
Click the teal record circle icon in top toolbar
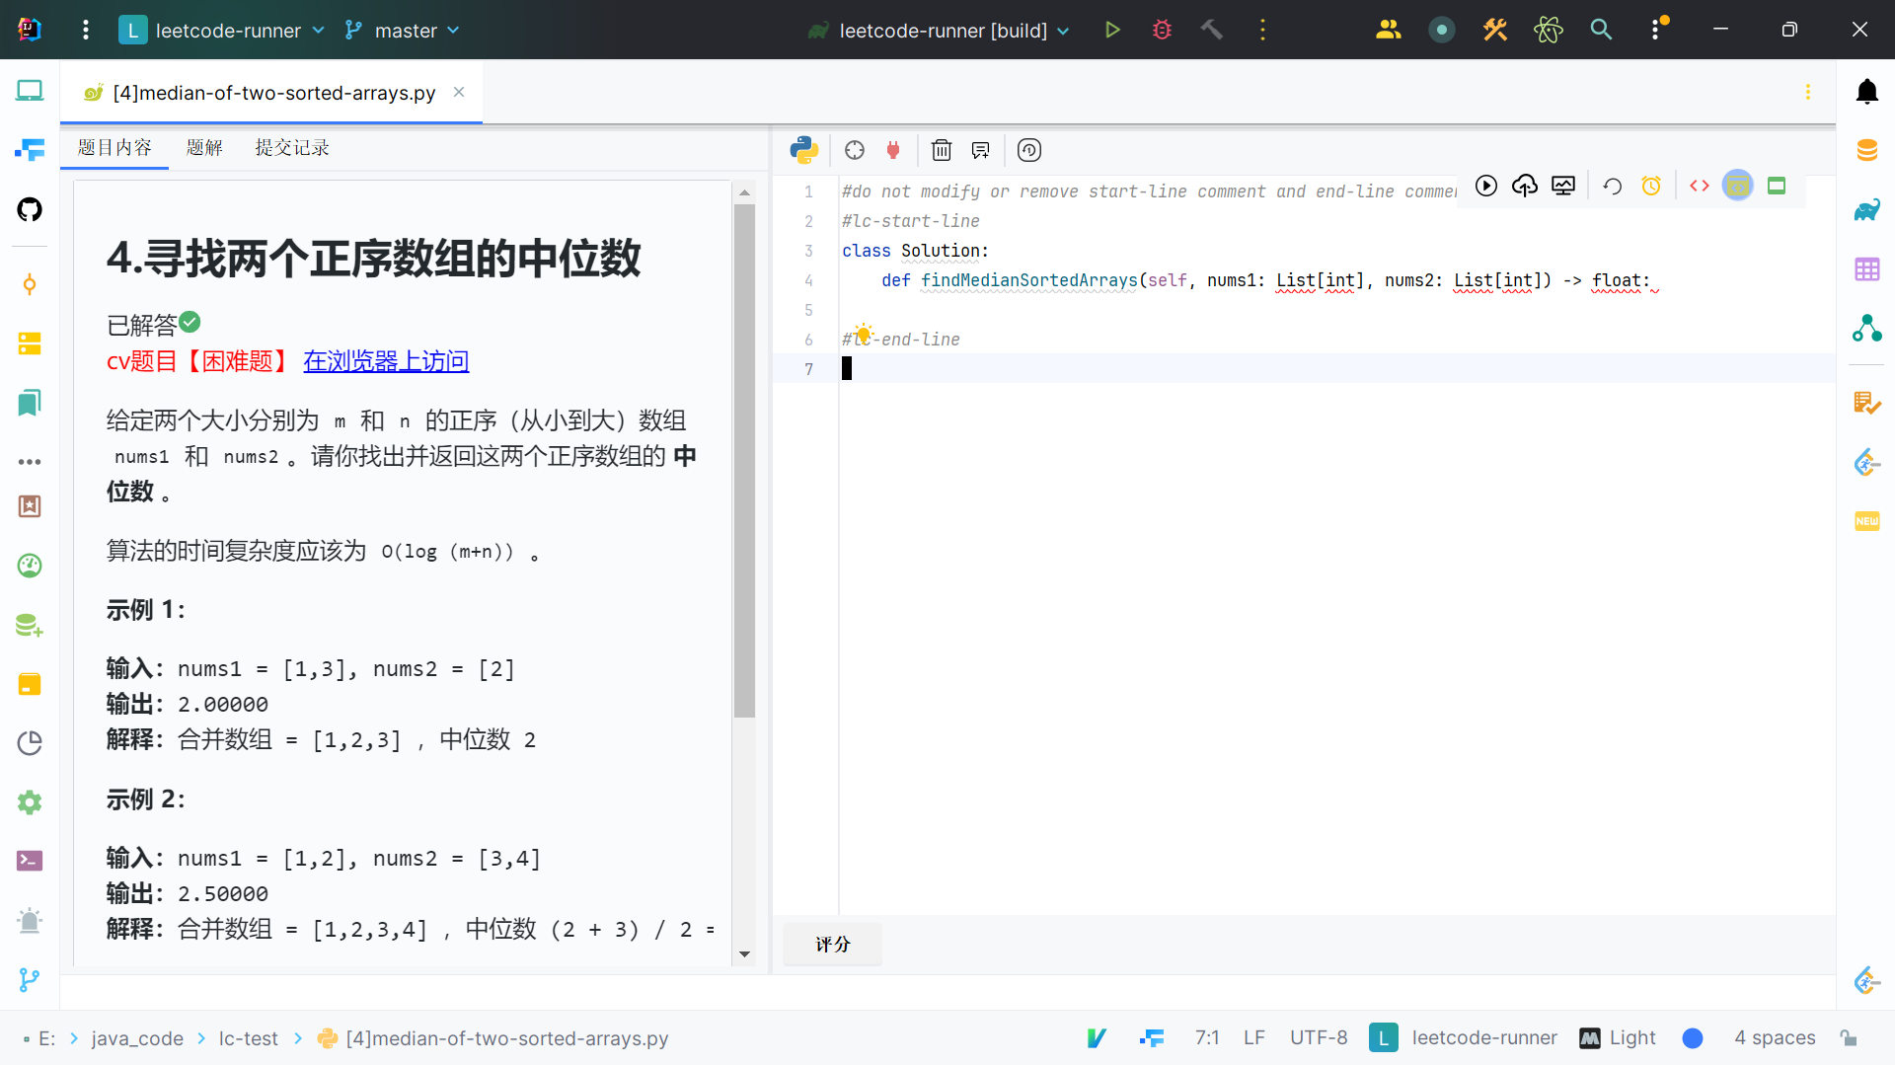[x=1442, y=30]
